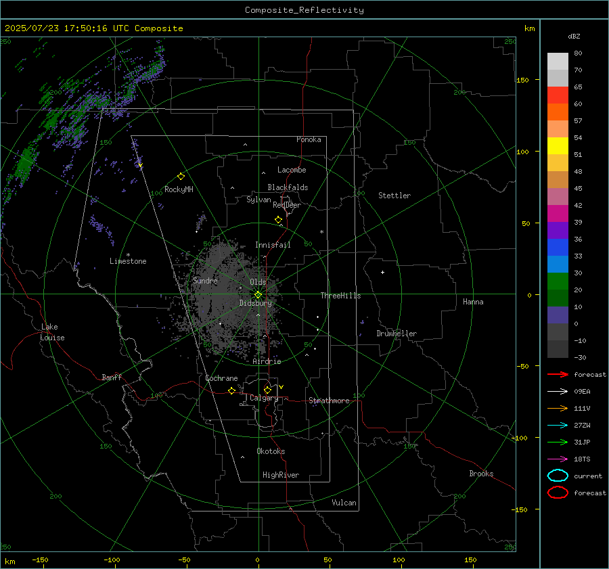Click the Cochrane label
Image resolution: width=609 pixels, height=569 pixels.
tap(221, 378)
